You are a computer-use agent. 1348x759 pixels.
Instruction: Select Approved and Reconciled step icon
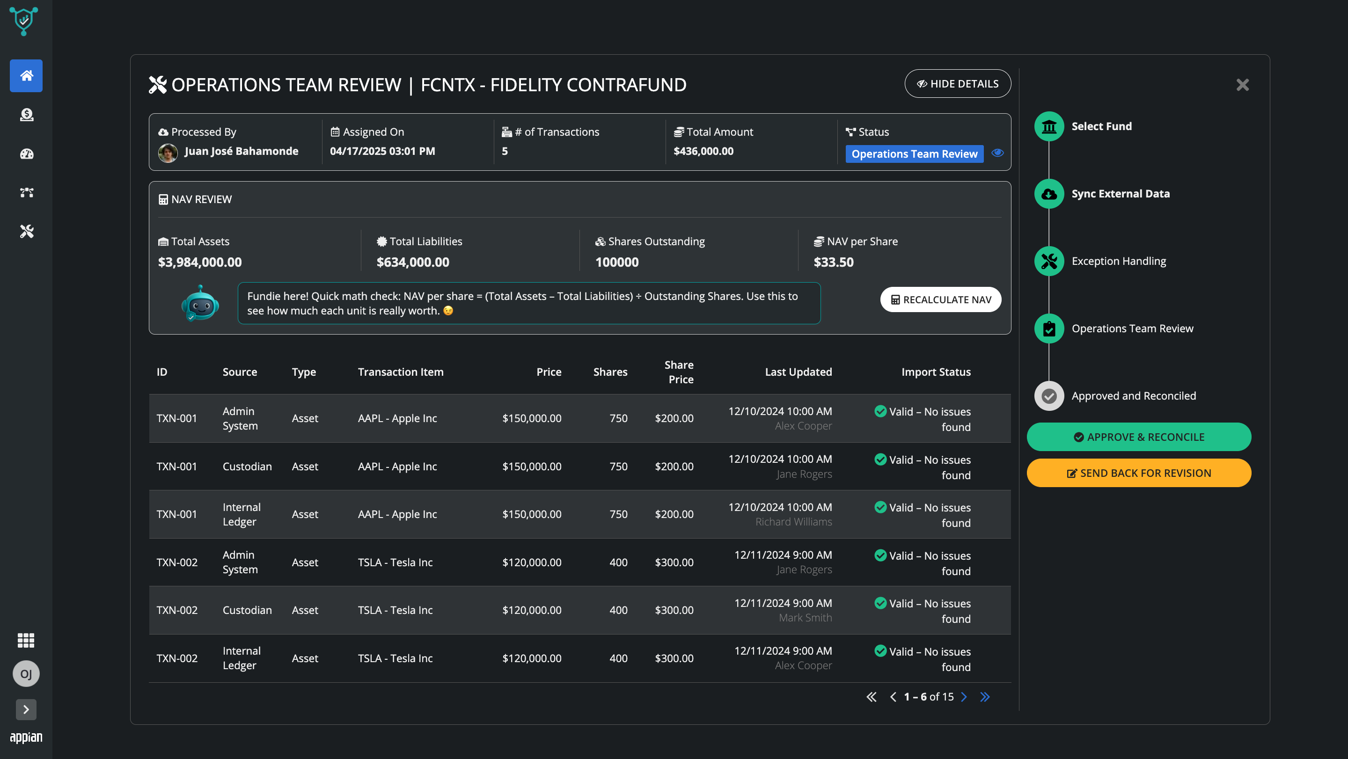pos(1048,396)
